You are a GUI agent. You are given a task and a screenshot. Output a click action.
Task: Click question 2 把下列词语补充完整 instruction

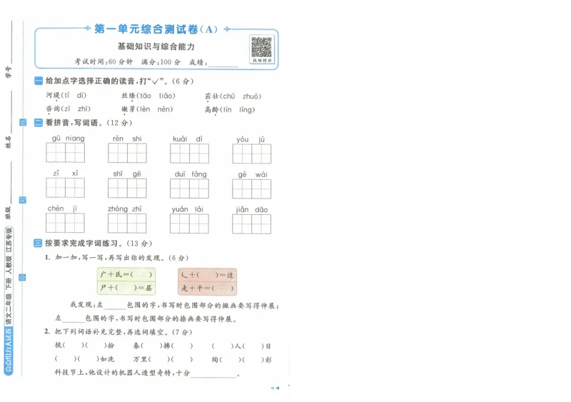[118, 331]
